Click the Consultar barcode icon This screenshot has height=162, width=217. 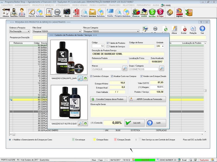(57, 13)
